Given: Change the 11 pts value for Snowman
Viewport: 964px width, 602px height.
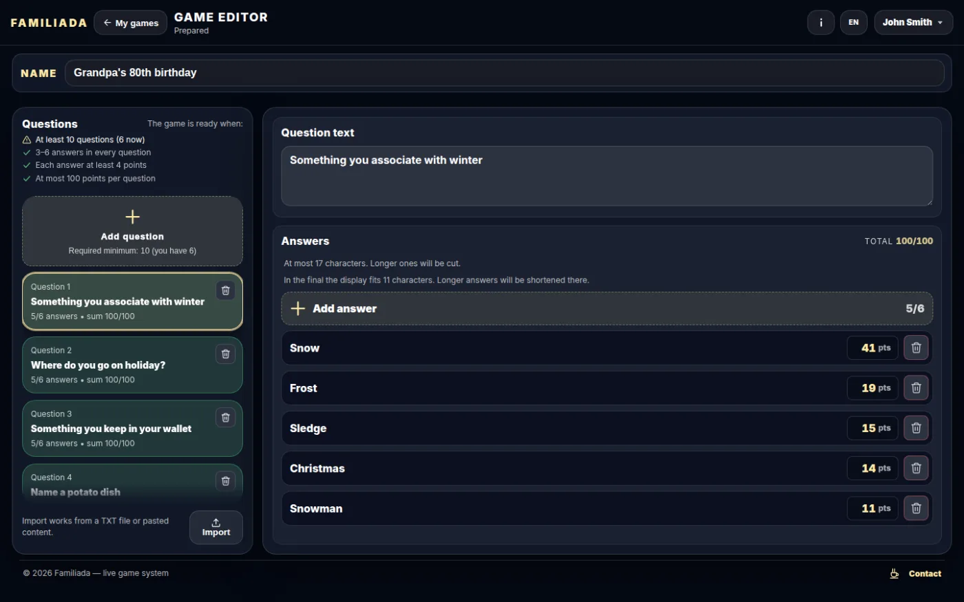Looking at the screenshot, I should pos(872,508).
